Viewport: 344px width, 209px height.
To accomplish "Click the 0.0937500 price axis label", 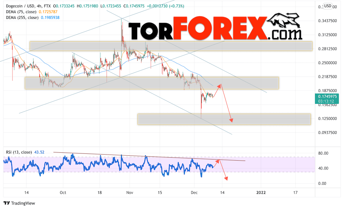I will coord(327,132).
